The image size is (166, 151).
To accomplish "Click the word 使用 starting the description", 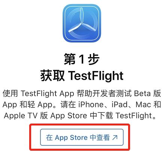I will [10, 94].
